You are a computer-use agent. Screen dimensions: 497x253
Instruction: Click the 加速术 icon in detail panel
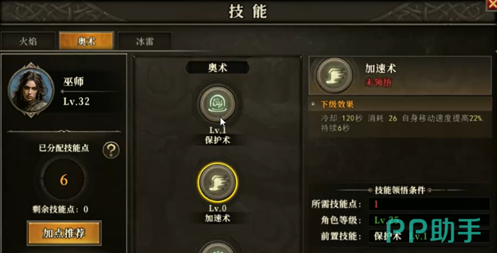[x=335, y=75]
